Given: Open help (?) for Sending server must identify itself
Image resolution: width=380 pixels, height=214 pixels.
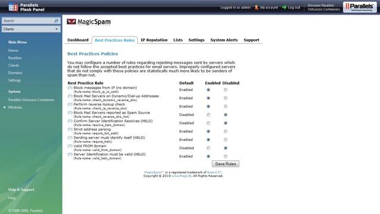Looking at the screenshot, I should 70,137.
